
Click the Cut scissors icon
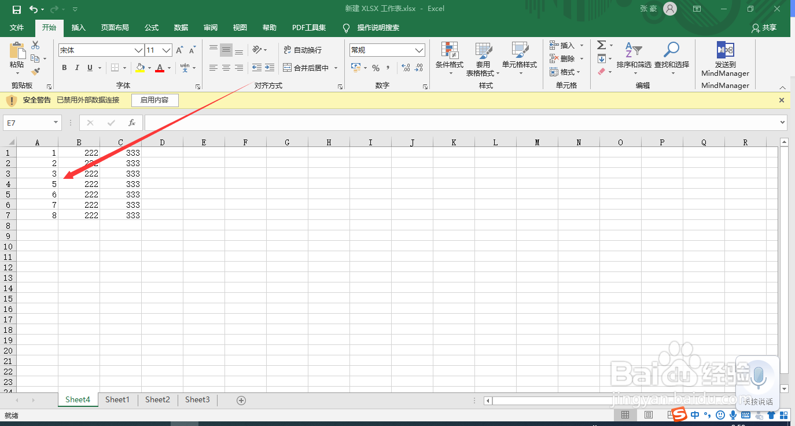(x=35, y=45)
